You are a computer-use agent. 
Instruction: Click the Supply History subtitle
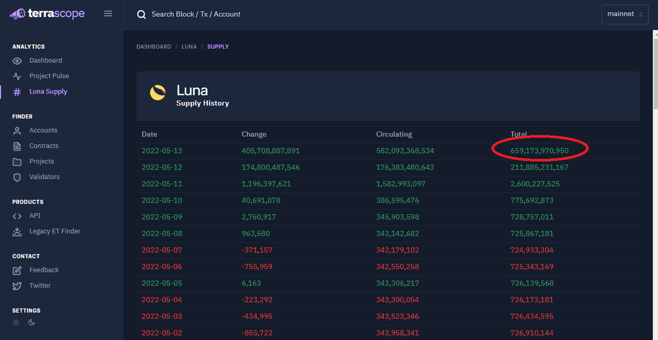point(202,103)
